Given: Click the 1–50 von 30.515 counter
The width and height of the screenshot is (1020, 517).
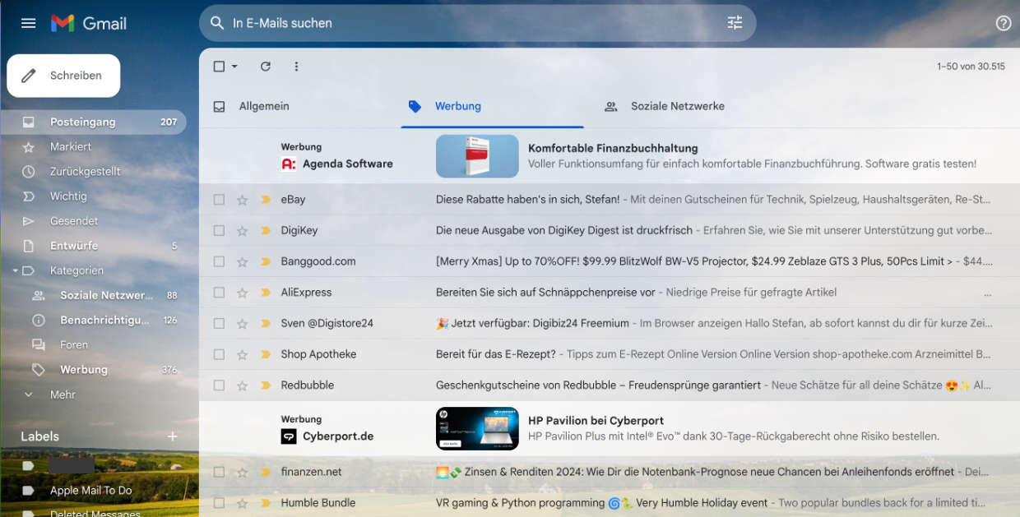Looking at the screenshot, I should click(971, 67).
